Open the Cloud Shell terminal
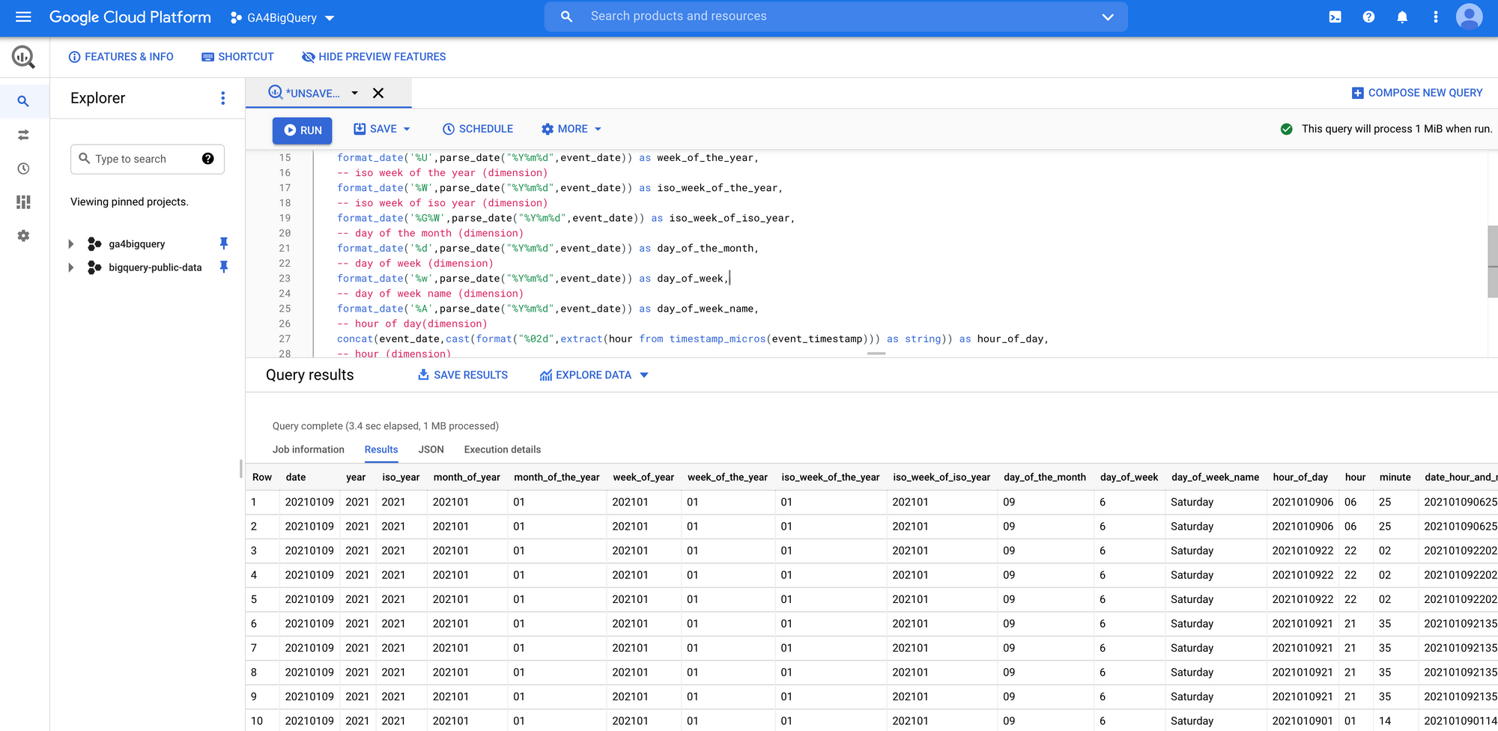The width and height of the screenshot is (1498, 731). 1335,16
